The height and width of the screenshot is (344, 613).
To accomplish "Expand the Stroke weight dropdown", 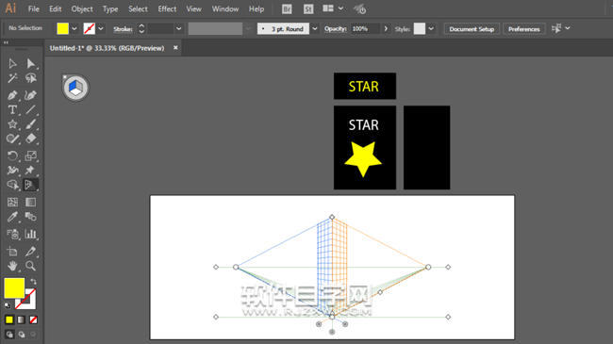I will (x=178, y=29).
